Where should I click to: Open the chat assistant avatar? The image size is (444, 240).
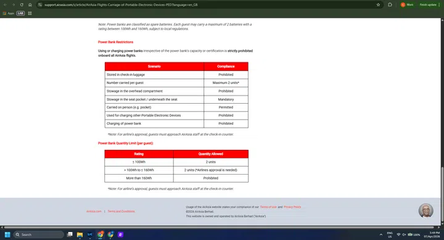point(426,210)
